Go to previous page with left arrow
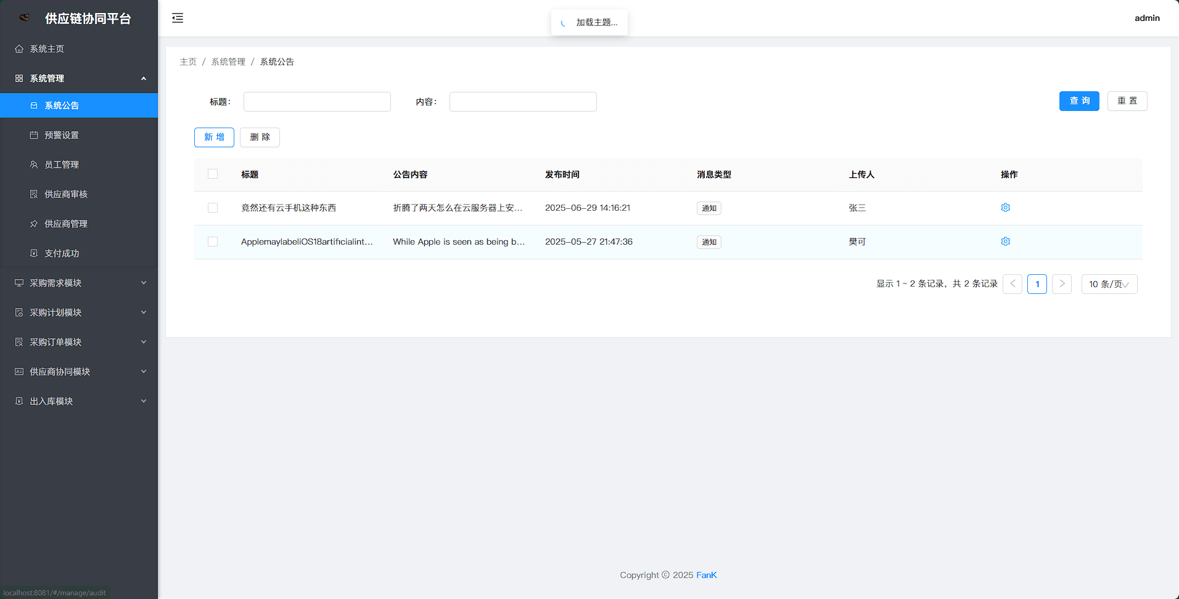 pos(1013,284)
